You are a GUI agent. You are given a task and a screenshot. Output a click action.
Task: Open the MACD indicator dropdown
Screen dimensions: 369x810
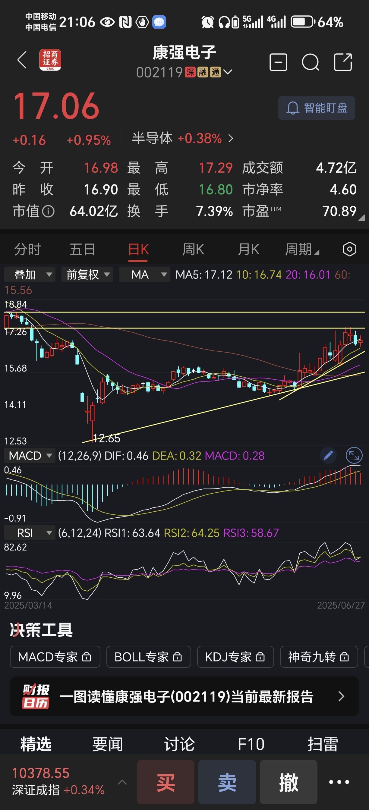coord(30,456)
